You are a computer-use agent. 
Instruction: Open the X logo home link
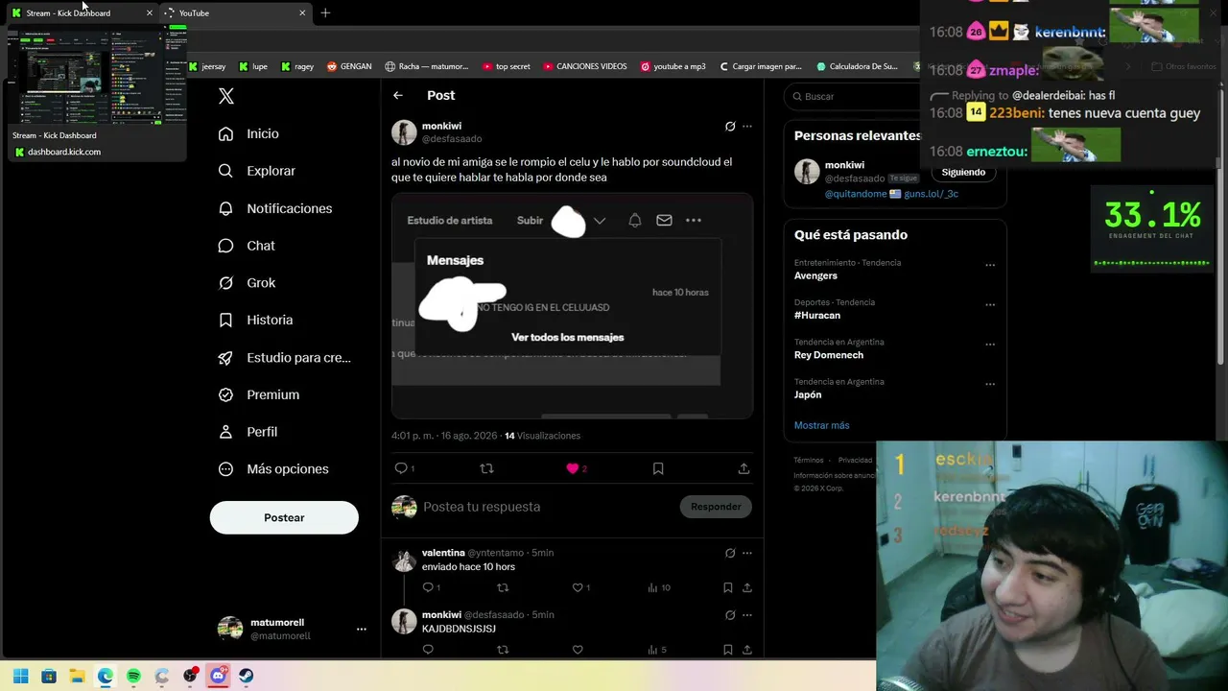[226, 96]
